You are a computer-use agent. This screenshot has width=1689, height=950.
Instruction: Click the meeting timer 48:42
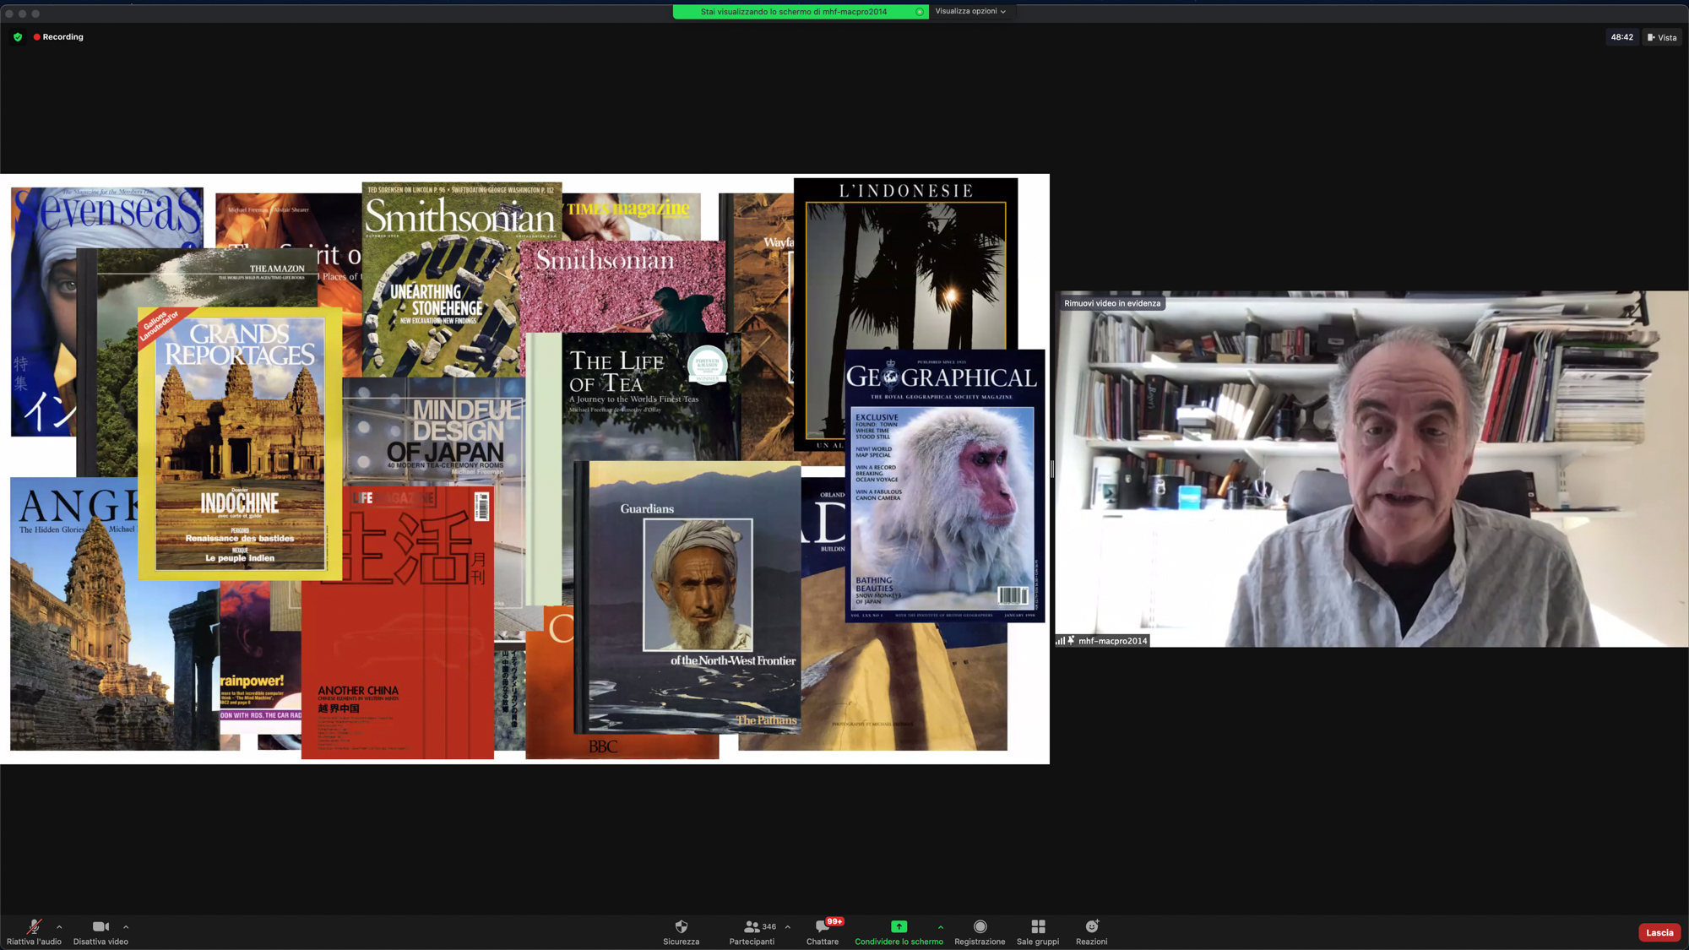point(1621,37)
